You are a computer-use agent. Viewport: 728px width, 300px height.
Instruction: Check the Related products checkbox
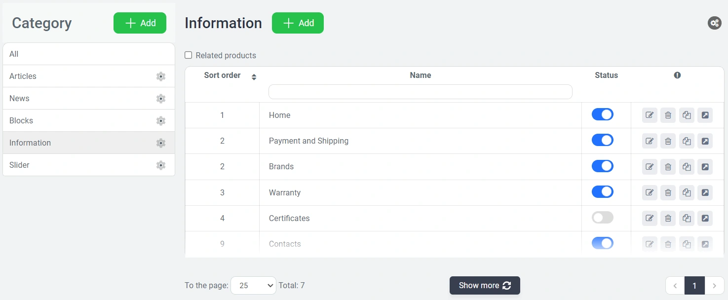189,55
